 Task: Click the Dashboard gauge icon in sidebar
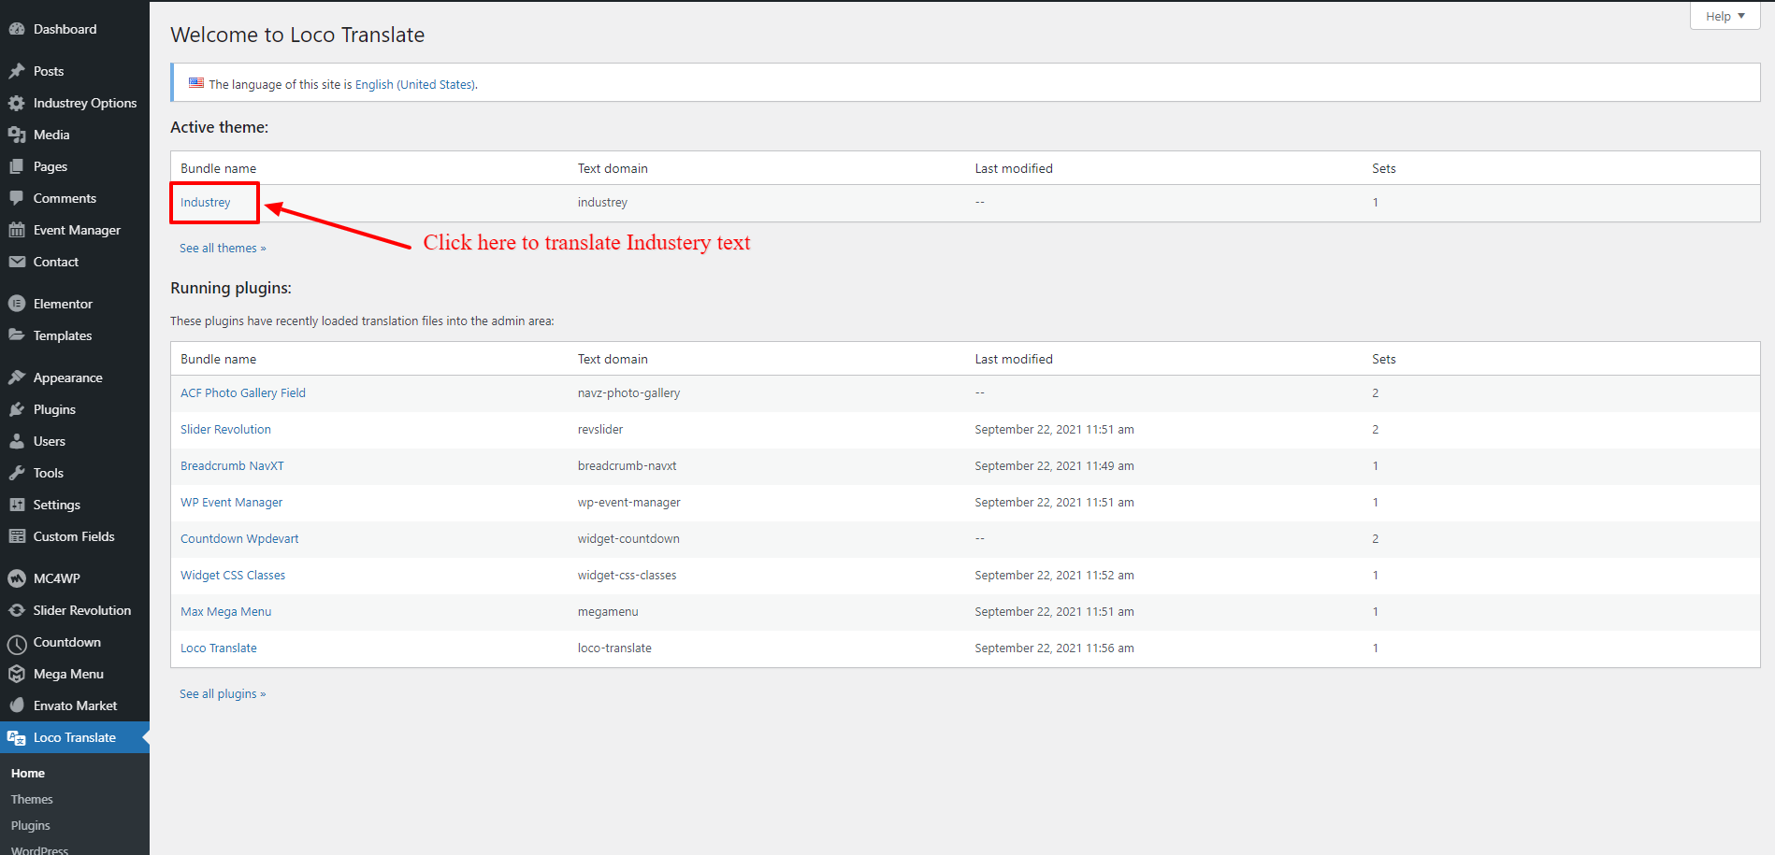point(17,29)
